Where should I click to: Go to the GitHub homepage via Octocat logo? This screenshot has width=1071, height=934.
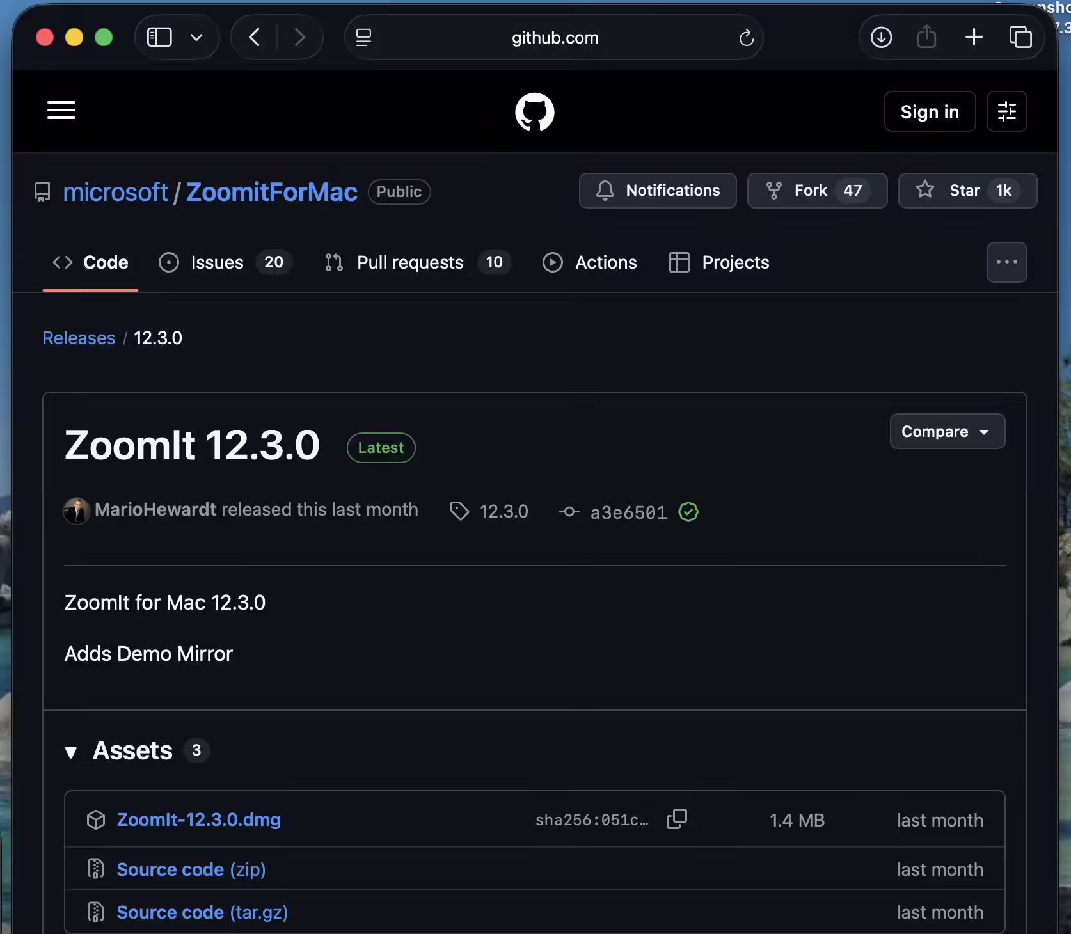pos(535,112)
